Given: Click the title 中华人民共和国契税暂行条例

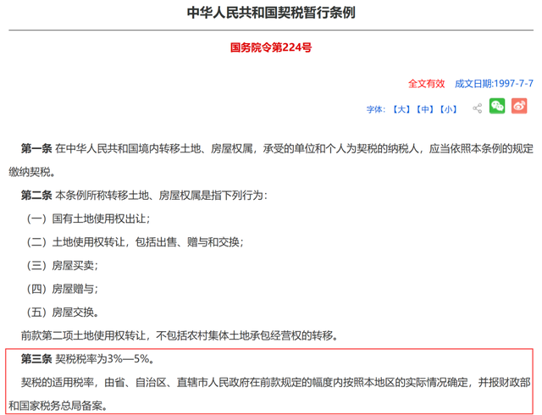Looking at the screenshot, I should click(271, 13).
